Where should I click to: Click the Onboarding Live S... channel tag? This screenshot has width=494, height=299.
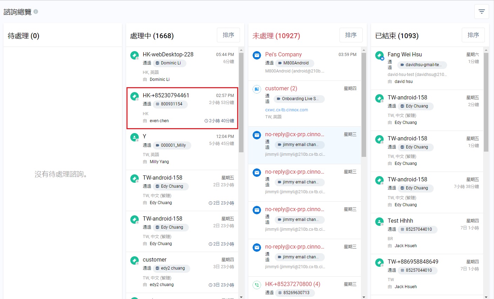(x=299, y=99)
